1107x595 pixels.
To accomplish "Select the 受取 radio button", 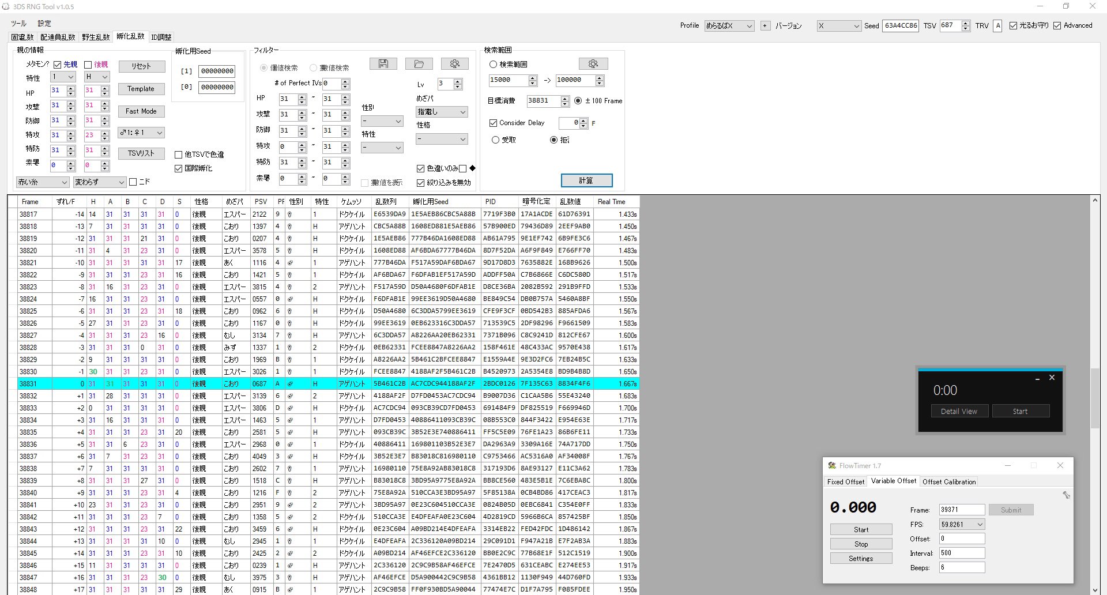I will (x=496, y=140).
